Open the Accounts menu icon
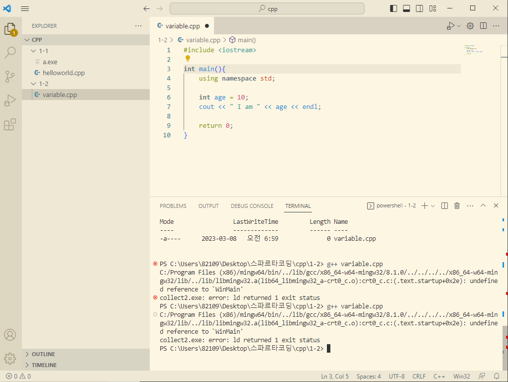The height and width of the screenshot is (382, 508). (10, 335)
